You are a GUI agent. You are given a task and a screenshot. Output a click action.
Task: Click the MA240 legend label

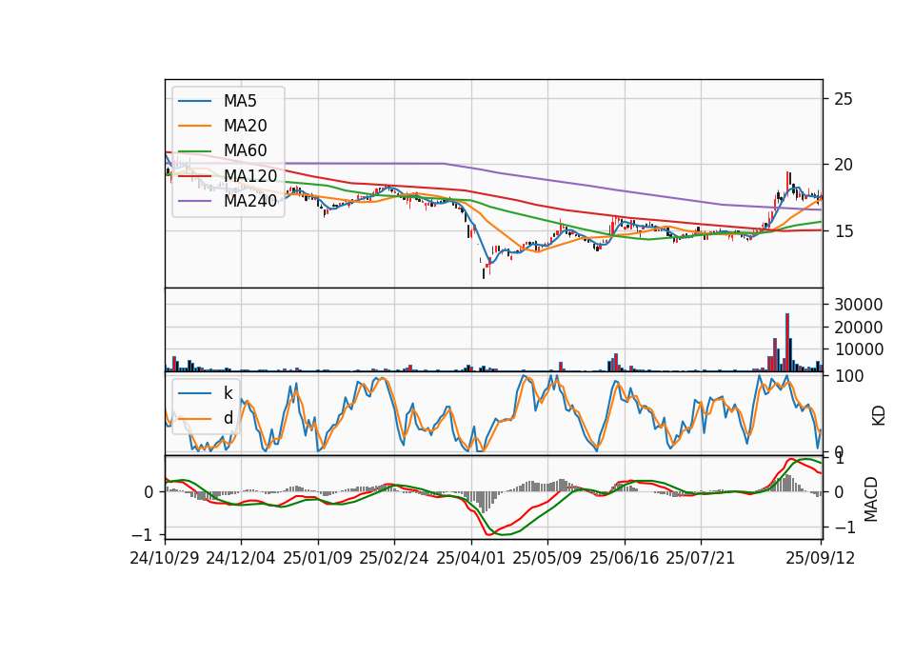point(250,201)
